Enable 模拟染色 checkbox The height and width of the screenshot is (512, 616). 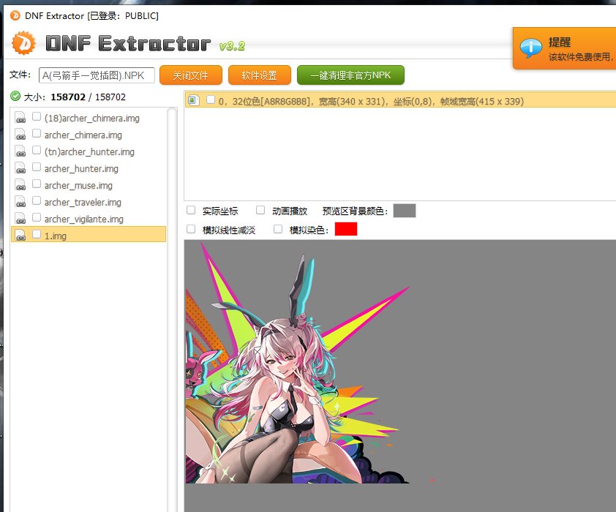pos(278,229)
